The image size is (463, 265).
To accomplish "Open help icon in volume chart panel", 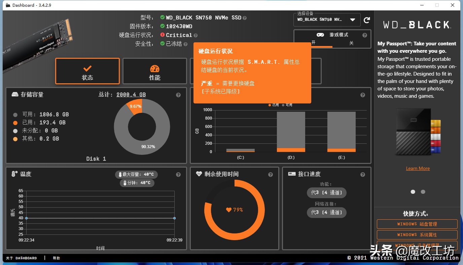I will coord(363,95).
